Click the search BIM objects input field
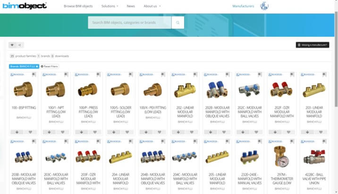 coord(130,22)
